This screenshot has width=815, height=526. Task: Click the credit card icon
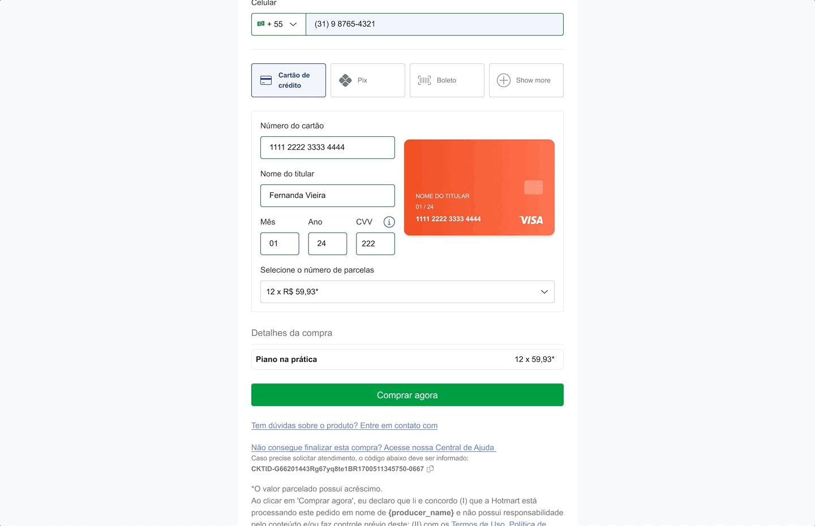(266, 80)
